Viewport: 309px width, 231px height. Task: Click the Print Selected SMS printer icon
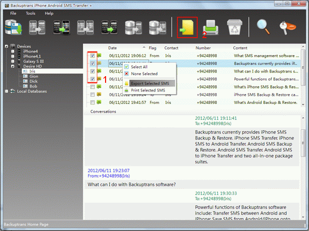(x=127, y=90)
